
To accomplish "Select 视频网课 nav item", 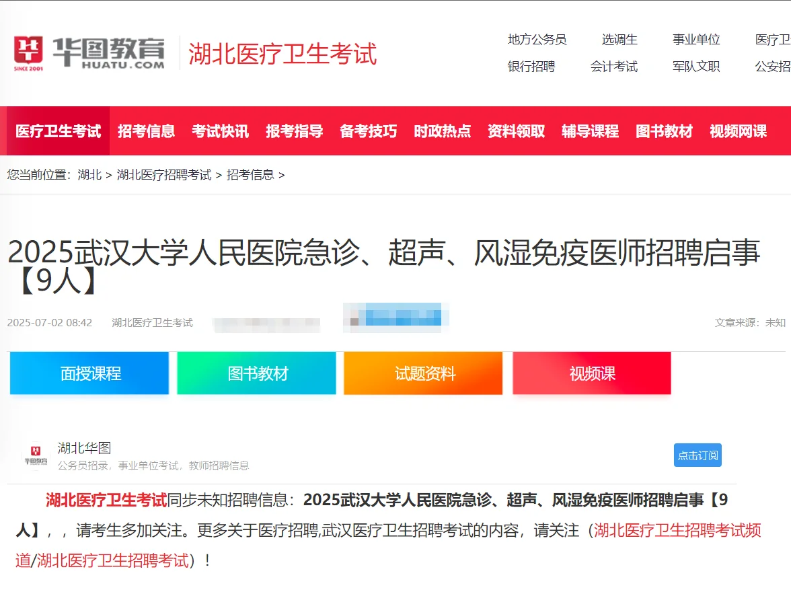I will 739,131.
